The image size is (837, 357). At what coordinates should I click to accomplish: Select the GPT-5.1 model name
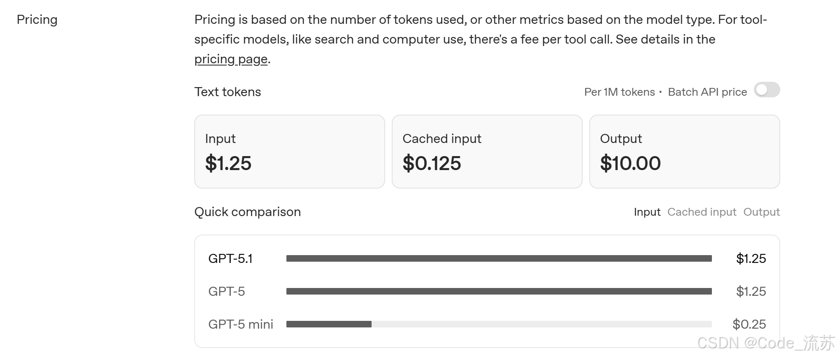click(x=230, y=258)
